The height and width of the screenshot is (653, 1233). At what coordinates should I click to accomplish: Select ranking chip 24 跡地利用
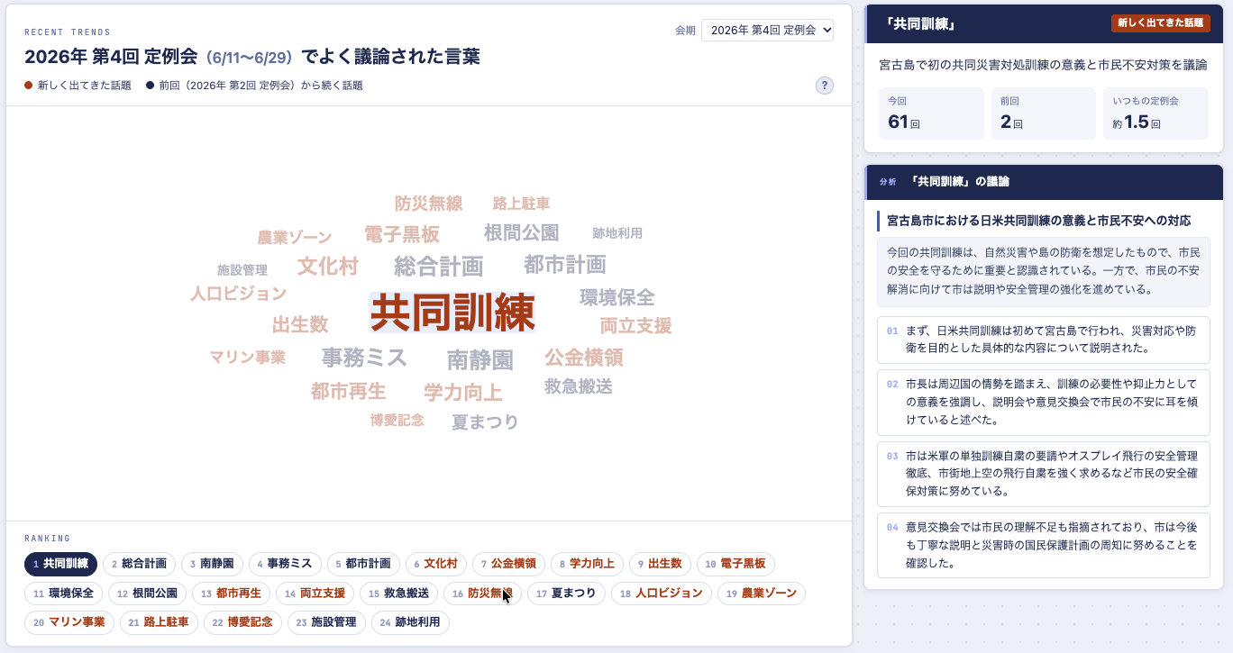(x=410, y=622)
